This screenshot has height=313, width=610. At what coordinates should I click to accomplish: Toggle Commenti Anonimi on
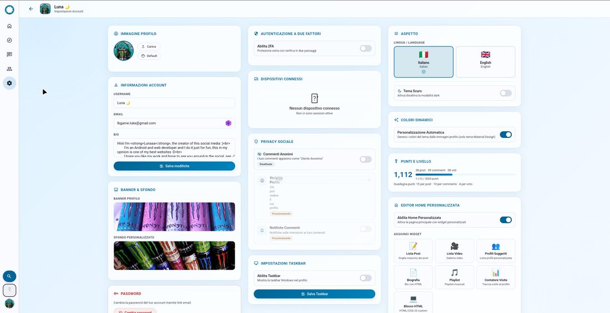click(365, 160)
